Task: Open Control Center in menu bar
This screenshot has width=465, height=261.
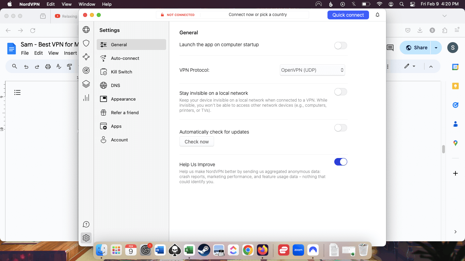Action: tap(413, 4)
